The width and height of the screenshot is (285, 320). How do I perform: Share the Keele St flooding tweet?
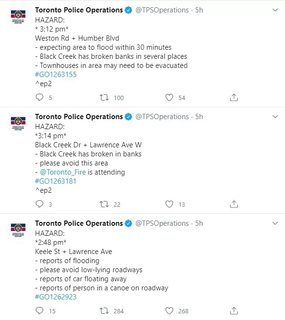(234, 310)
